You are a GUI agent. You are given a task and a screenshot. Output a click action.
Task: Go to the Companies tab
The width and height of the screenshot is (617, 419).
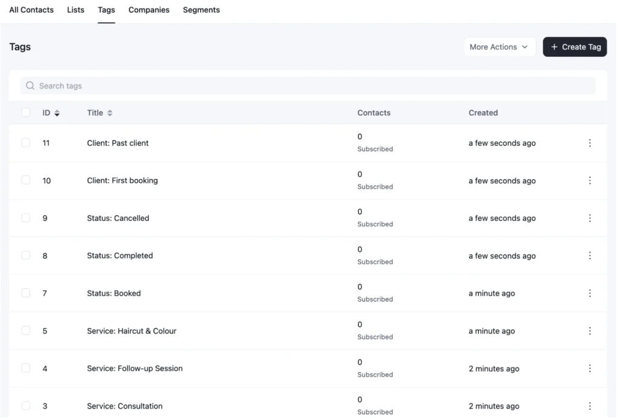coord(149,10)
